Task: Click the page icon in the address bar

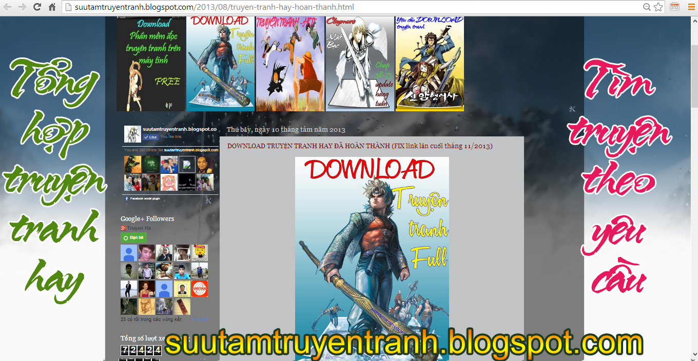Action: pyautogui.click(x=68, y=7)
